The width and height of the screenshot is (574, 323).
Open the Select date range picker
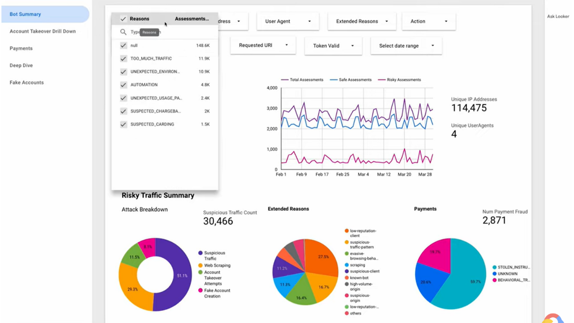click(x=406, y=45)
